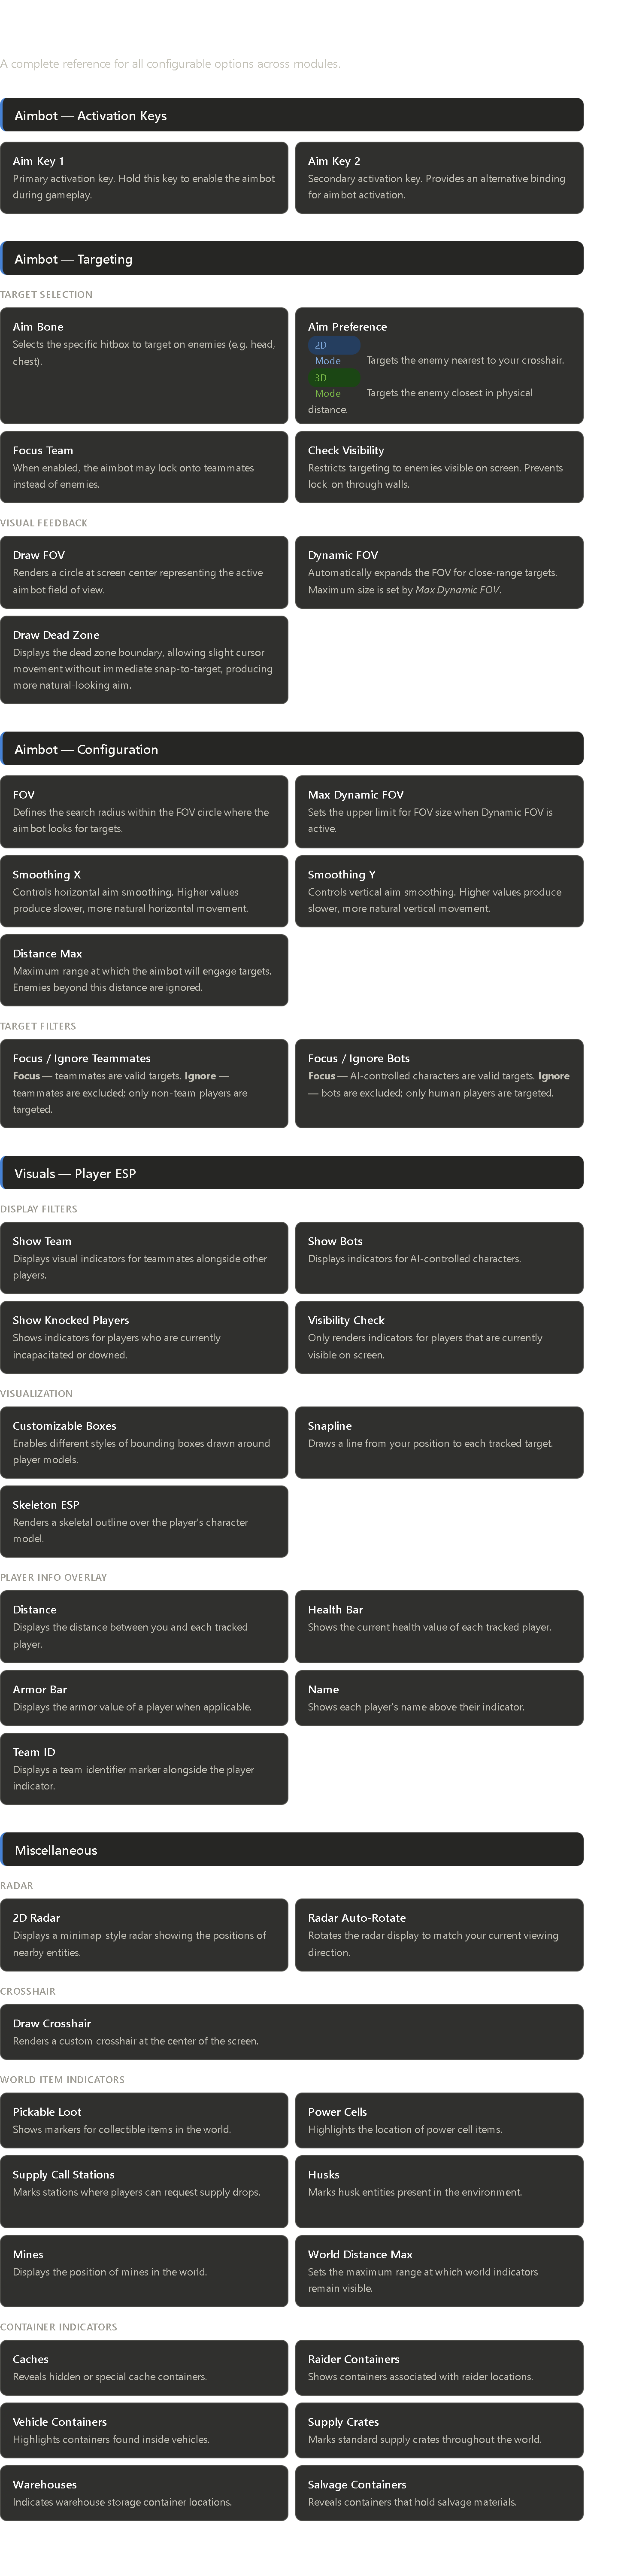
Task: Open the Aim Key 1 card
Action: [x=144, y=177]
